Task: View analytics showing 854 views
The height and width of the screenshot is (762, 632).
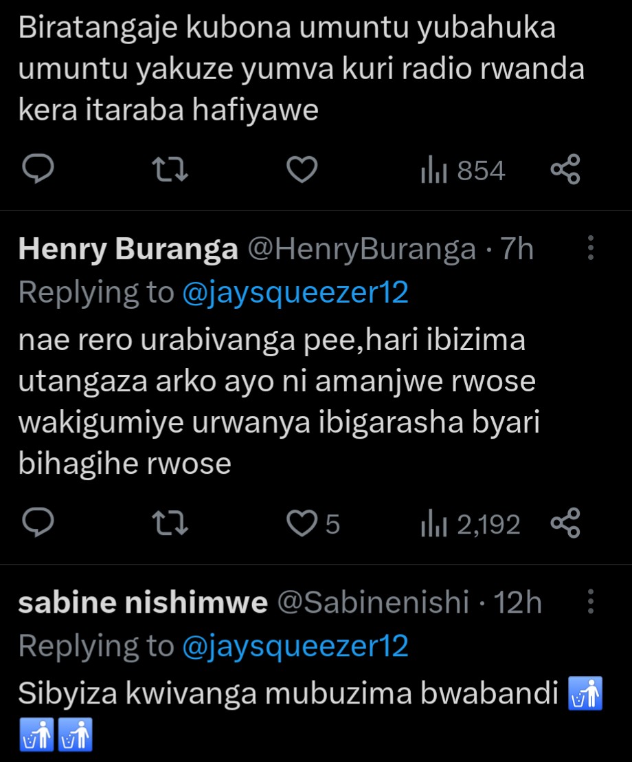Action: (462, 171)
